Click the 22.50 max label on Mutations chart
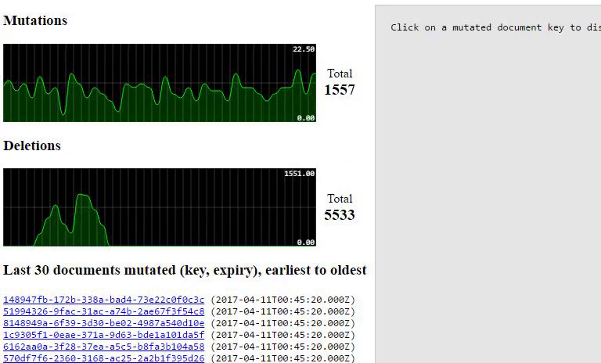 304,49
